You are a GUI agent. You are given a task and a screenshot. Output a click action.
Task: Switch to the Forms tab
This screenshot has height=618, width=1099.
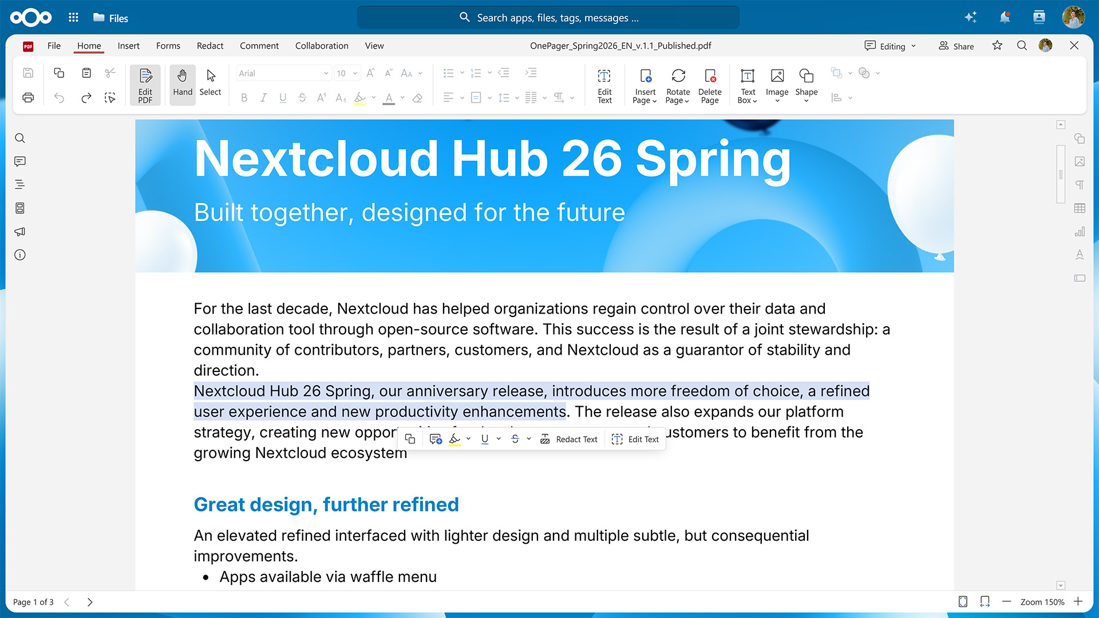coord(168,46)
